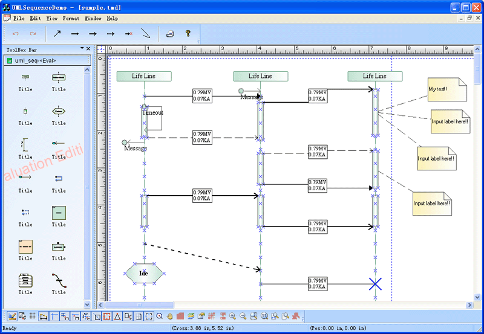The height and width of the screenshot is (334, 484).
Task: Click the Undo arrow icon
Action: coord(15,34)
